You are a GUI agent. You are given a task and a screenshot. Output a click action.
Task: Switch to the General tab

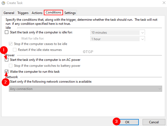[9, 13]
